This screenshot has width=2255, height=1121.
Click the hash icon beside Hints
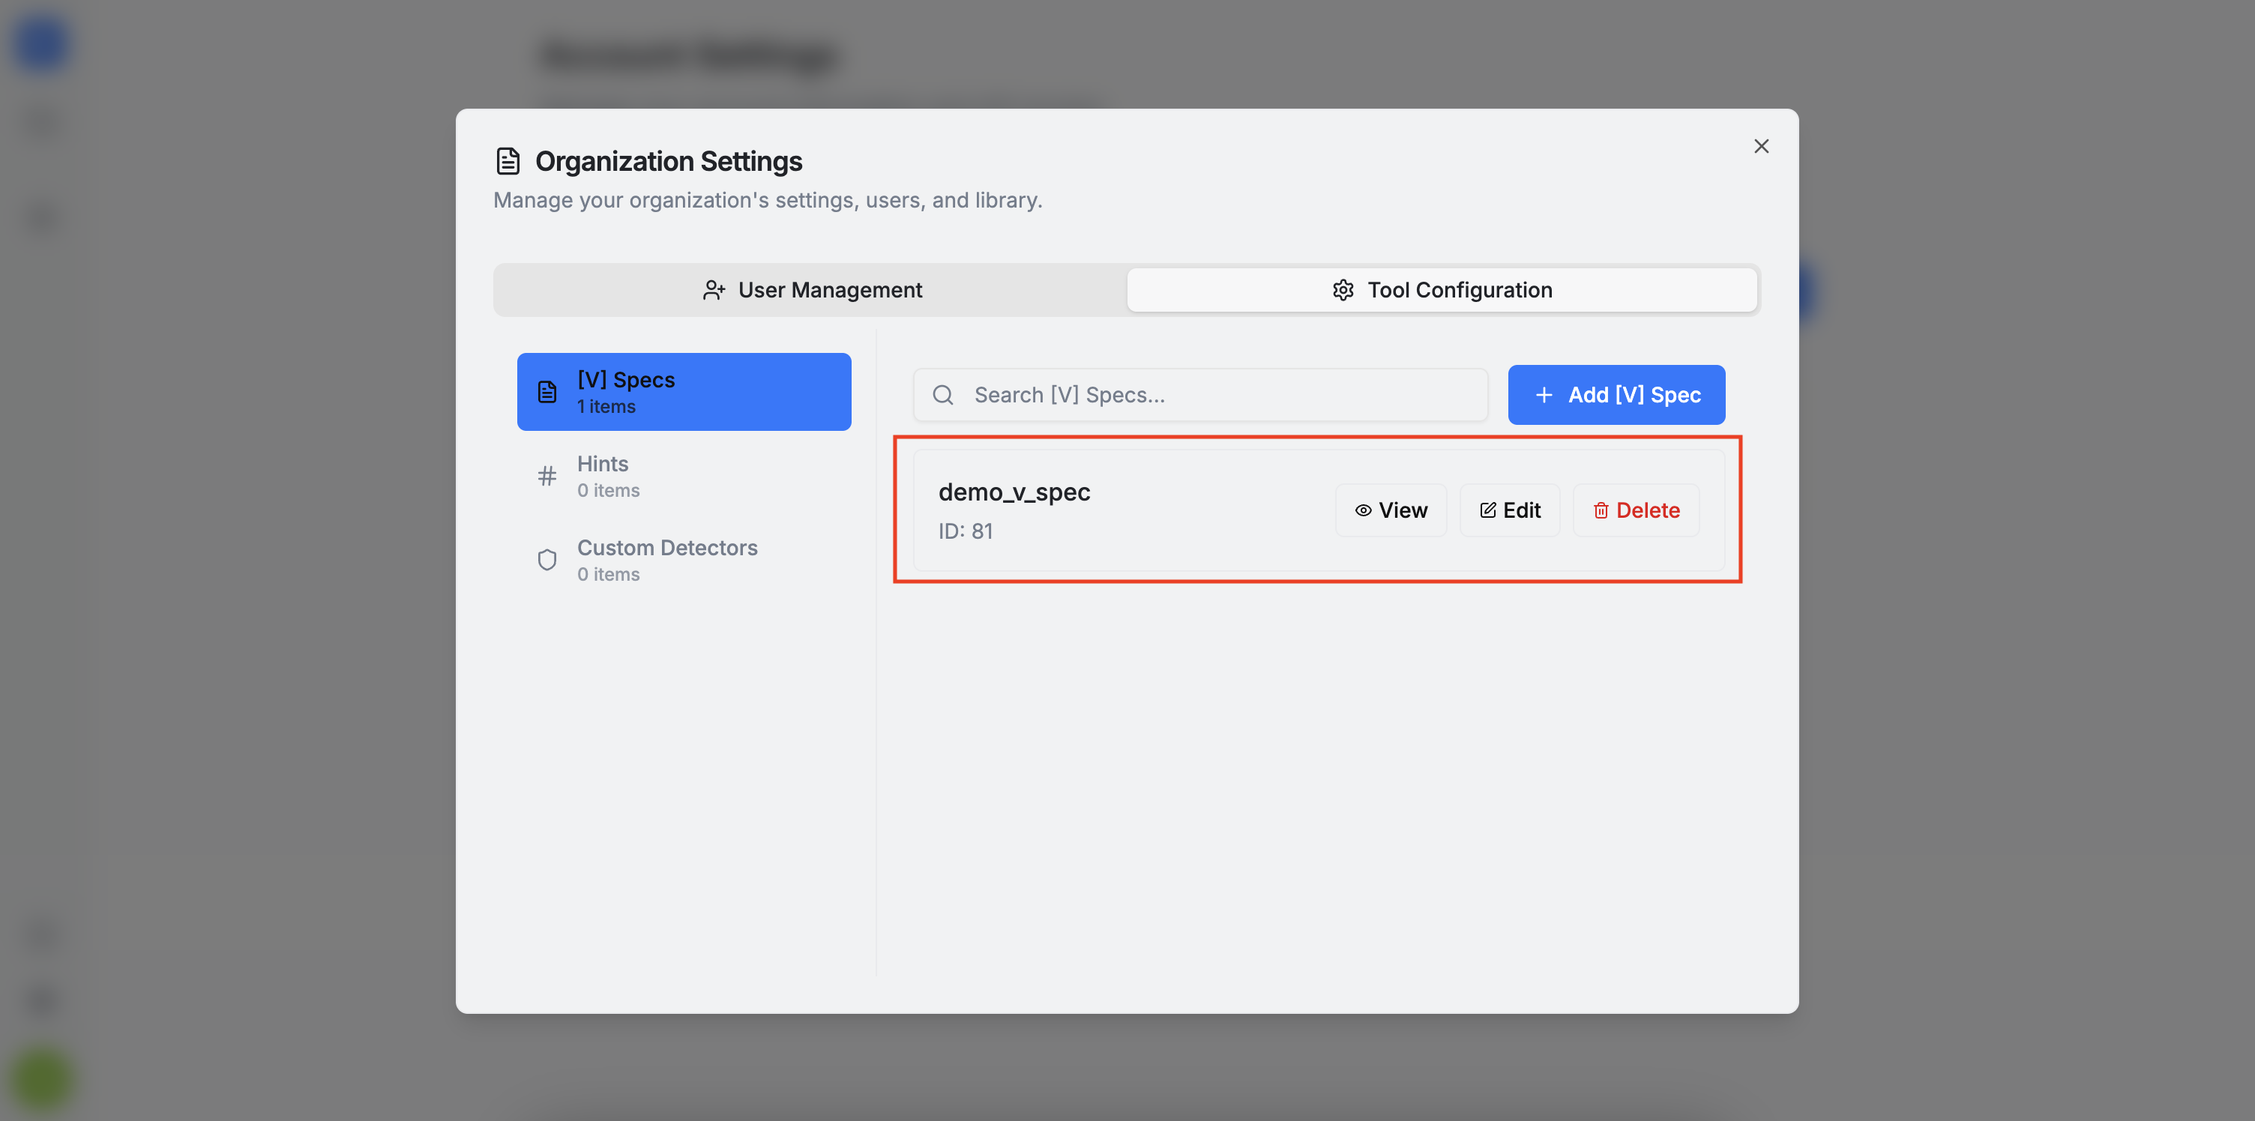click(x=547, y=476)
